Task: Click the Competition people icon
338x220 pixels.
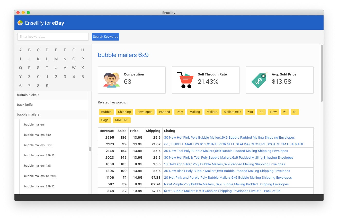Action: [x=112, y=80]
